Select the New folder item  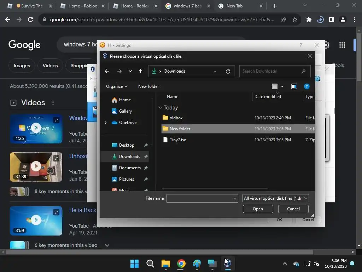pos(238,129)
